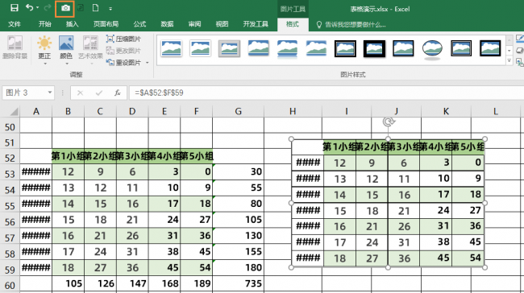Click cell B52 header 第1小组
The height and width of the screenshot is (293, 524).
tap(68, 156)
